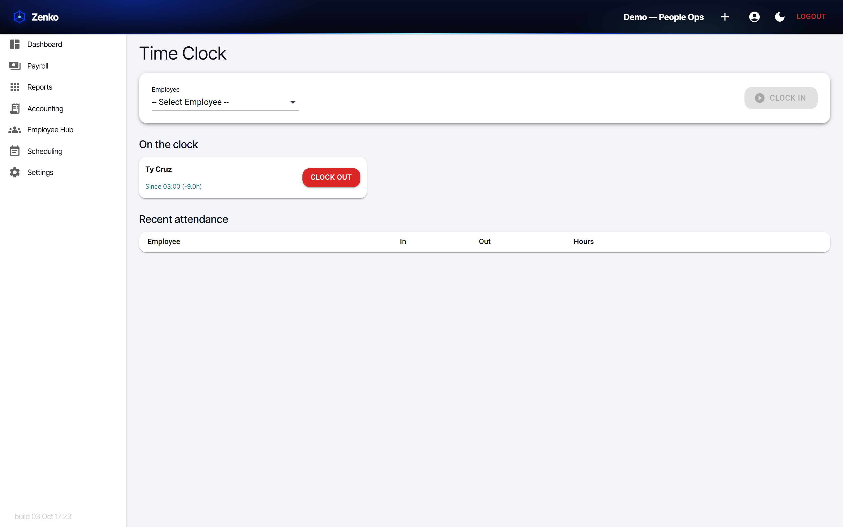Expand the Select Employee dropdown arrow
843x527 pixels.
pyautogui.click(x=293, y=103)
